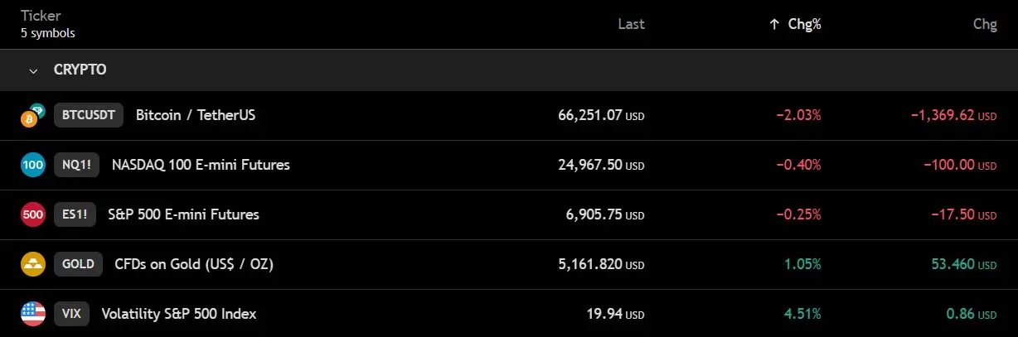Open NASDAQ 100 E-mini Futures name

(x=201, y=165)
